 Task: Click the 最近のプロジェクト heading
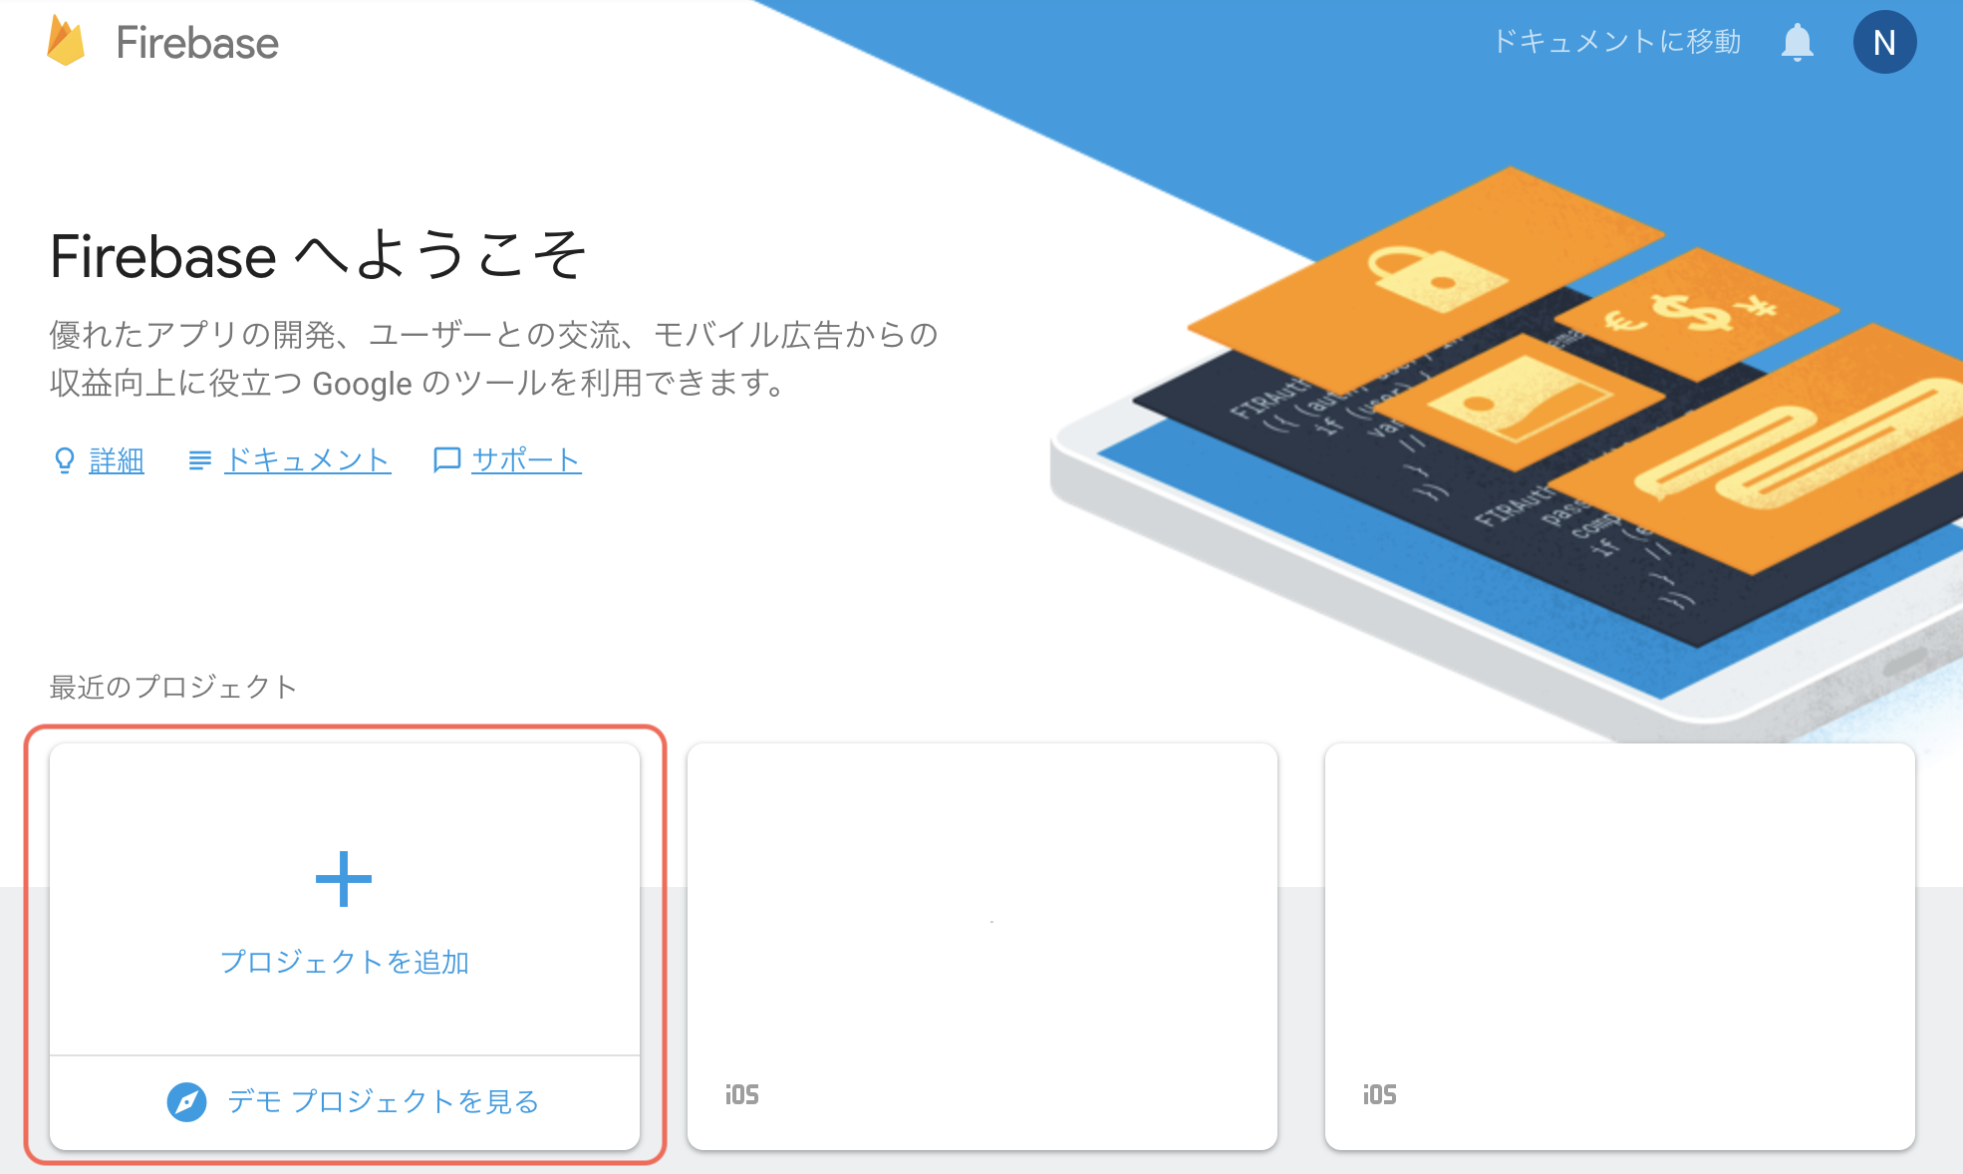tap(173, 687)
